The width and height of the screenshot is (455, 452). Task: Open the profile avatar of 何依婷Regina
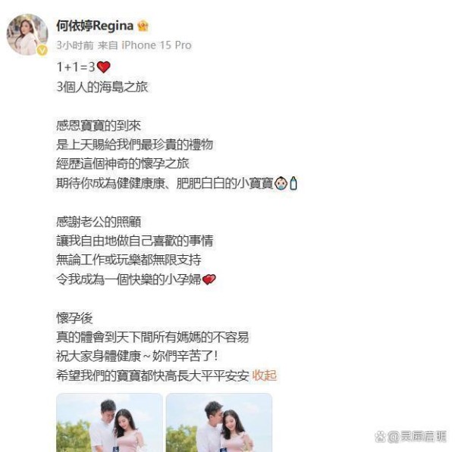click(x=27, y=34)
